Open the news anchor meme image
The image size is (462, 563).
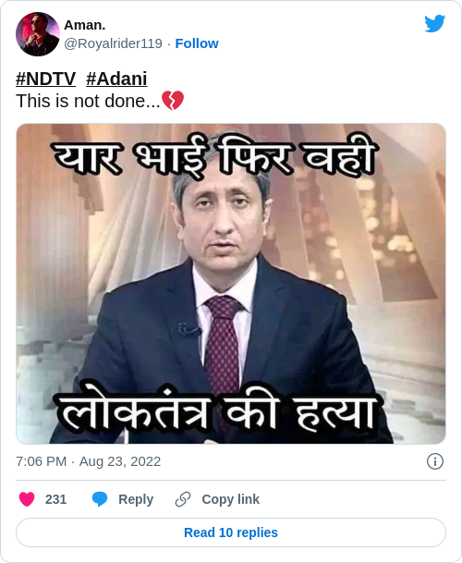[231, 284]
